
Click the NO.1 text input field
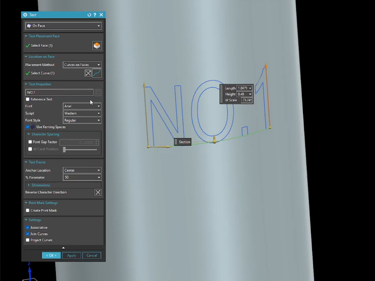pos(59,93)
